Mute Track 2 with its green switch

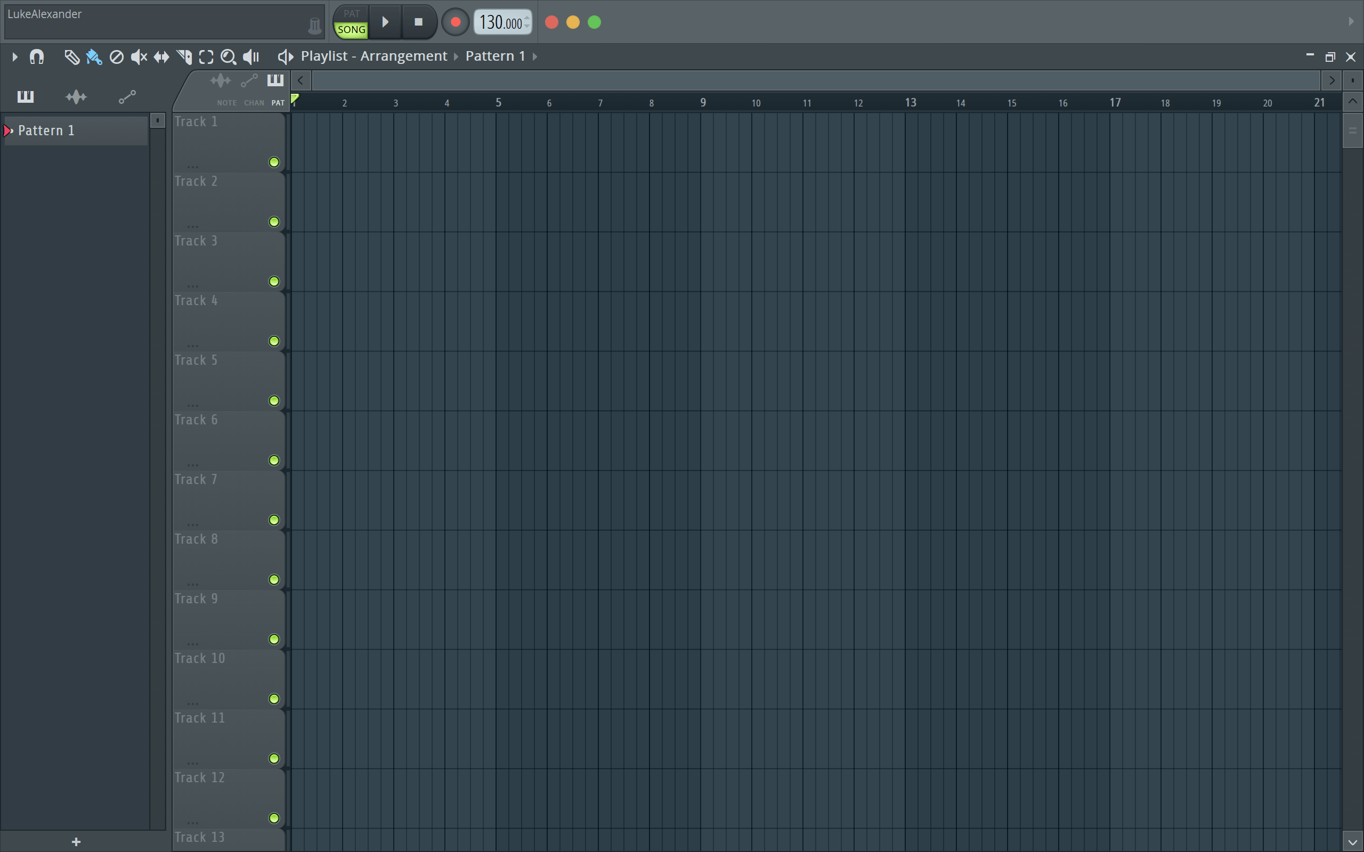pos(274,222)
